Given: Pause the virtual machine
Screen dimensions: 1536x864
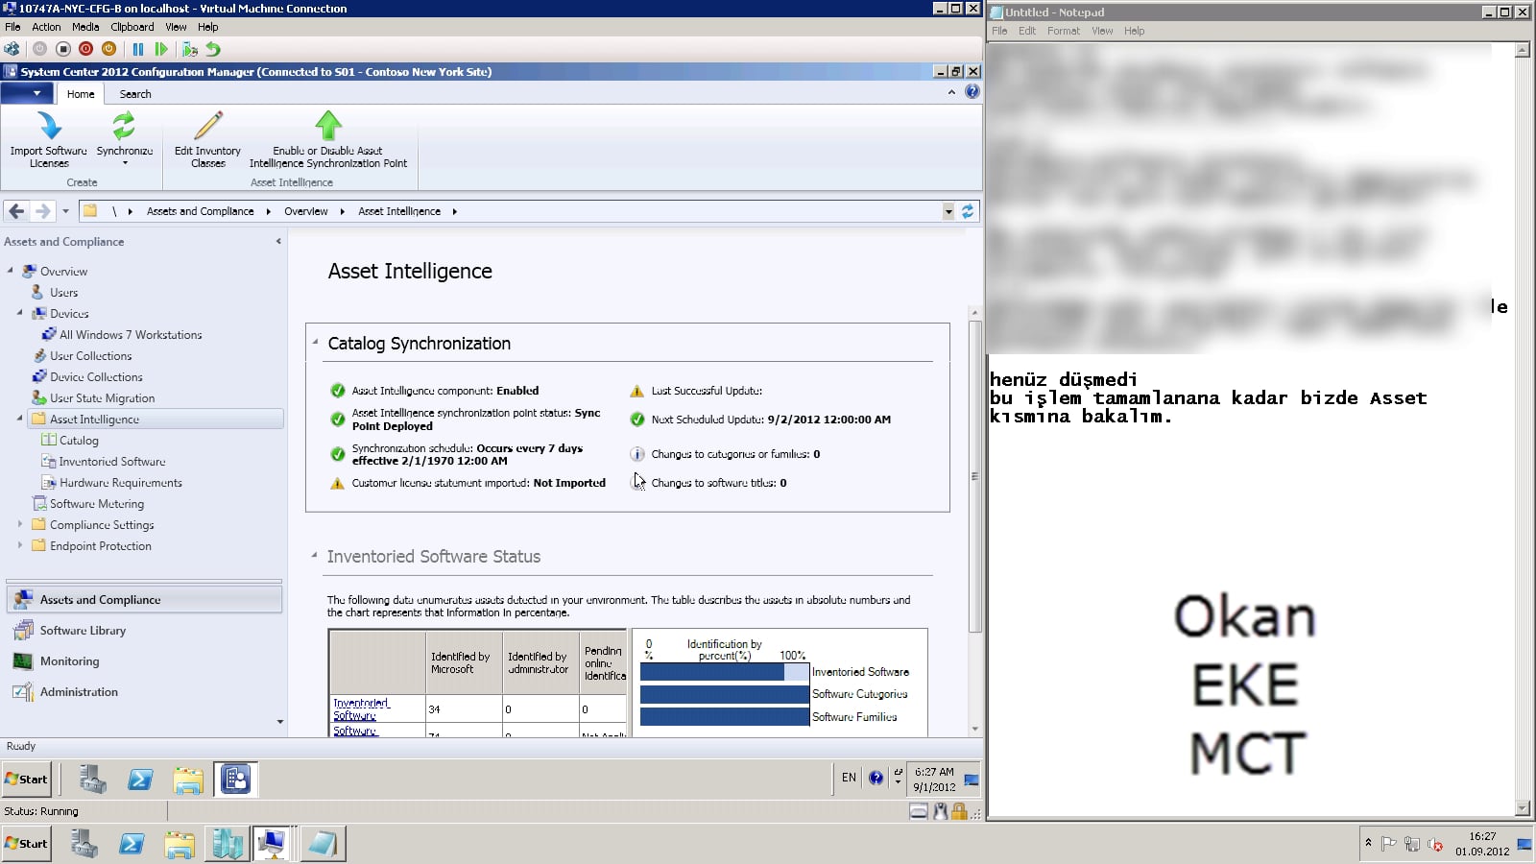Looking at the screenshot, I should pyautogui.click(x=138, y=49).
